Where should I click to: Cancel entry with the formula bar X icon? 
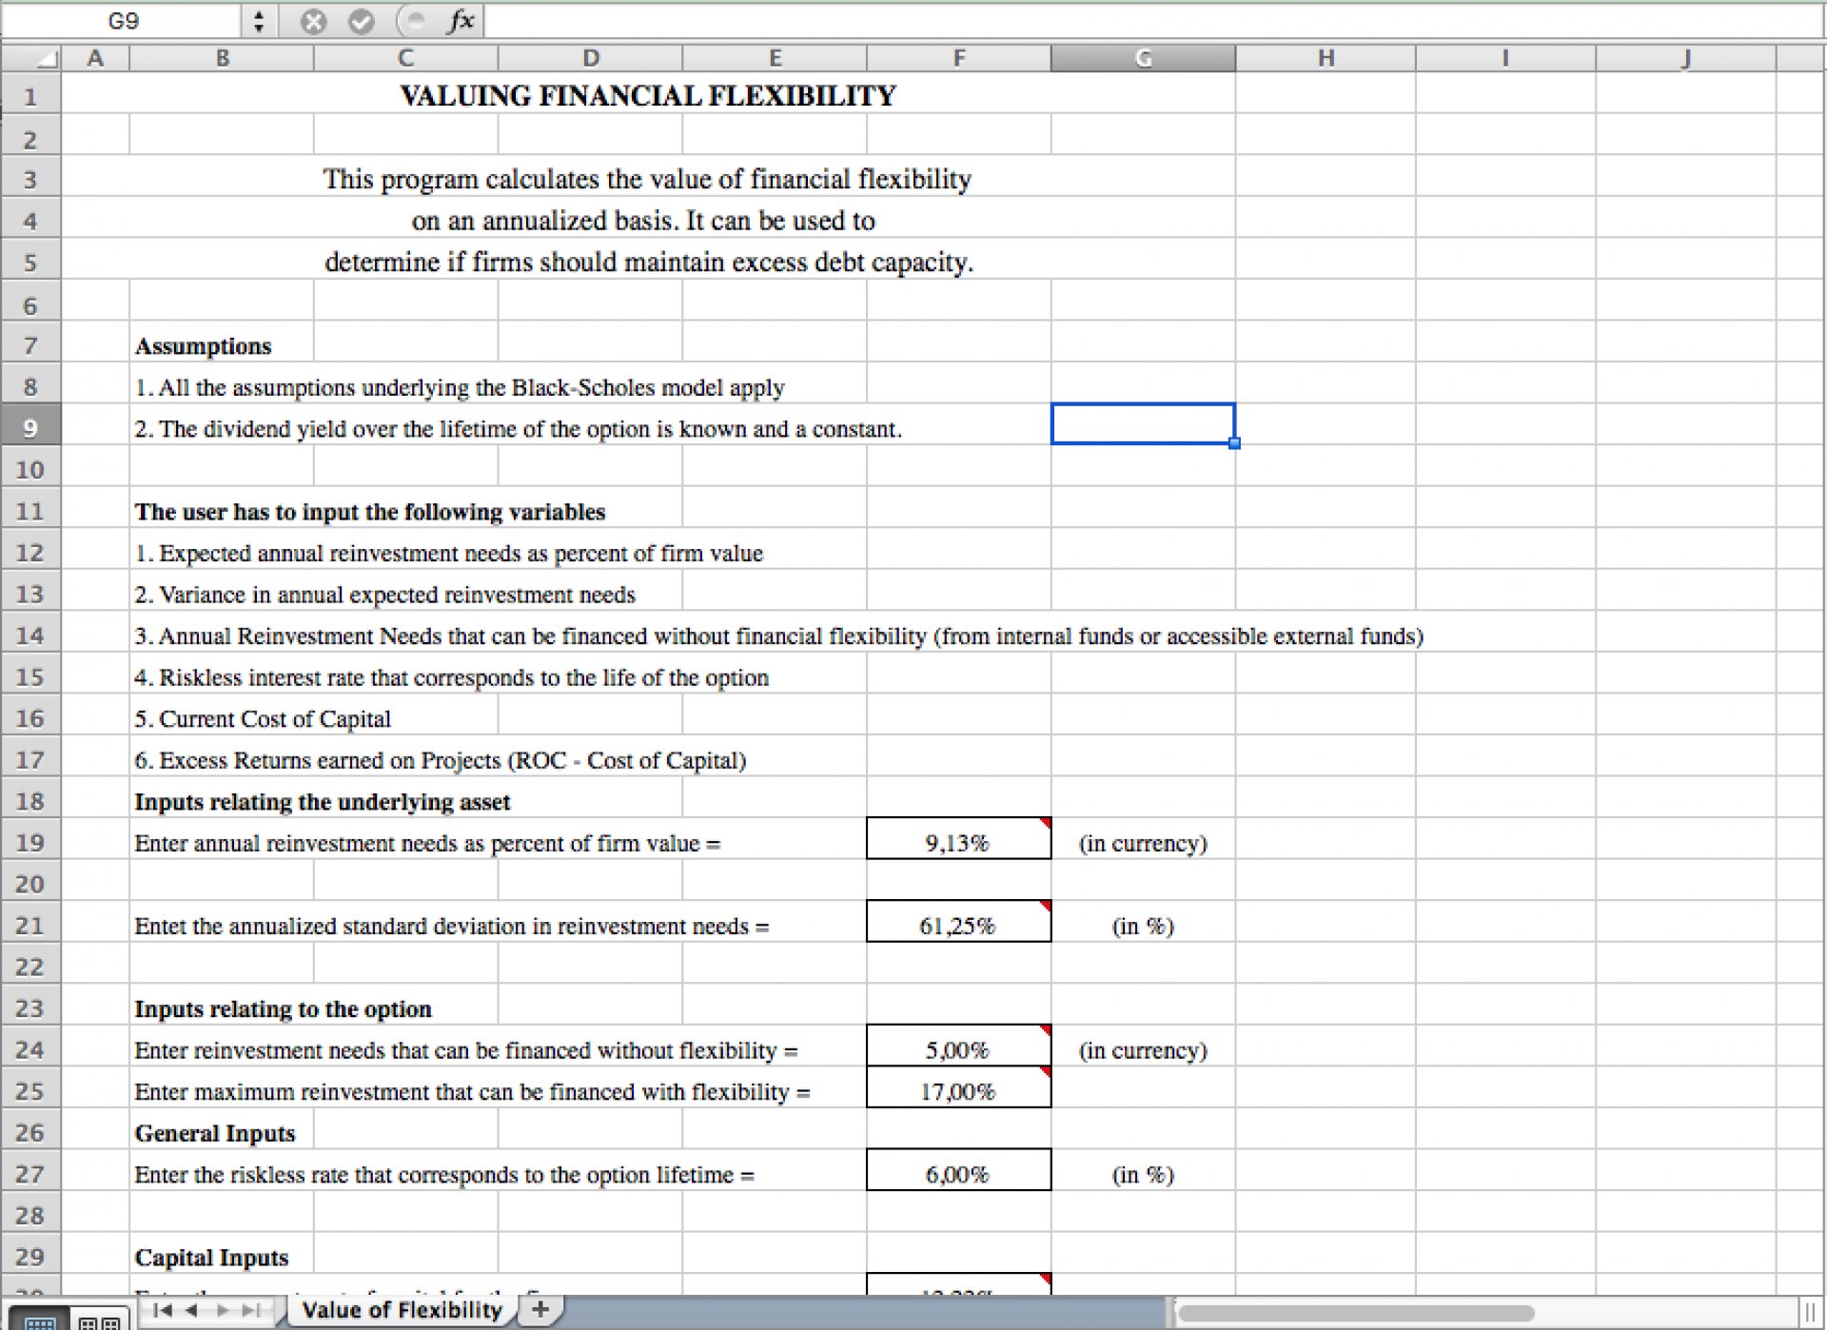[x=313, y=21]
